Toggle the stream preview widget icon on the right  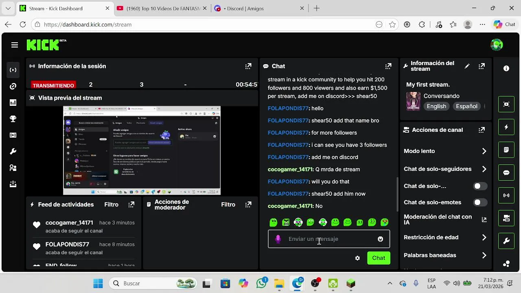pos(506,104)
